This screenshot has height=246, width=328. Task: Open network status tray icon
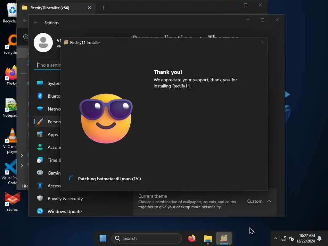tap(283, 238)
